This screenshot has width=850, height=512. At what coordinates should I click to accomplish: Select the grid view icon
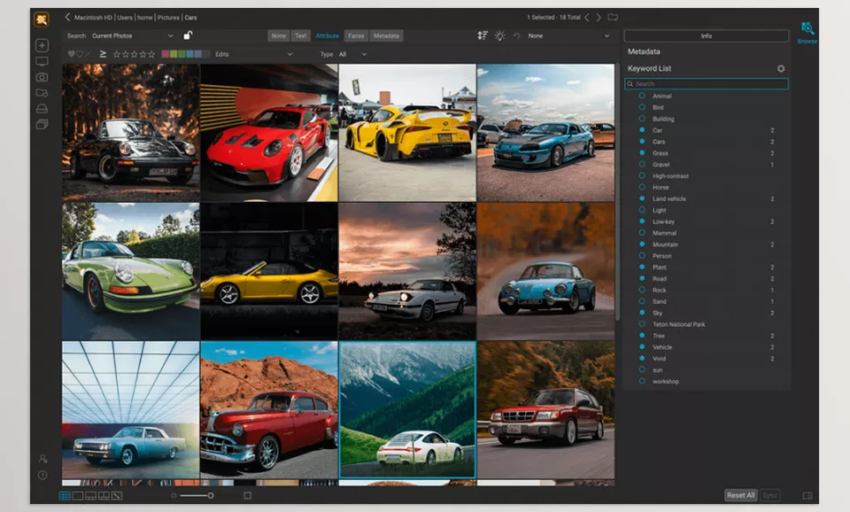(x=65, y=496)
